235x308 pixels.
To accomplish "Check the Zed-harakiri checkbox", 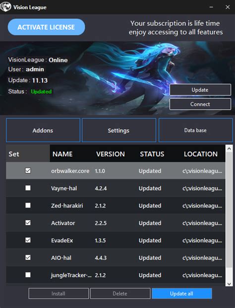I will pos(28,205).
